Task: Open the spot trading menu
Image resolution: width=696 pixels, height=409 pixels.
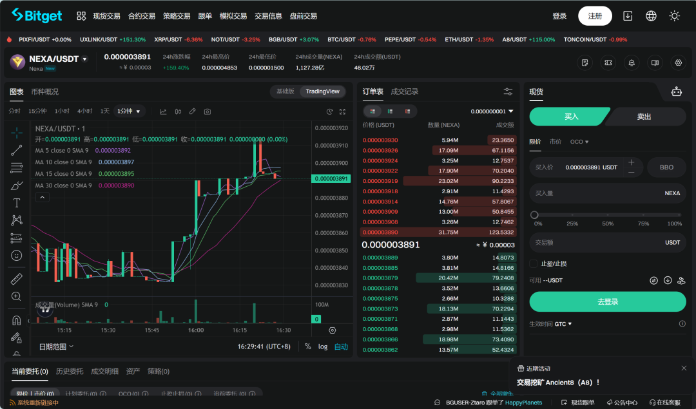Action: (106, 16)
